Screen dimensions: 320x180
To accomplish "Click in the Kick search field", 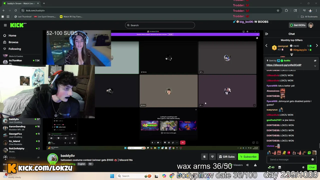I will pos(160,25).
